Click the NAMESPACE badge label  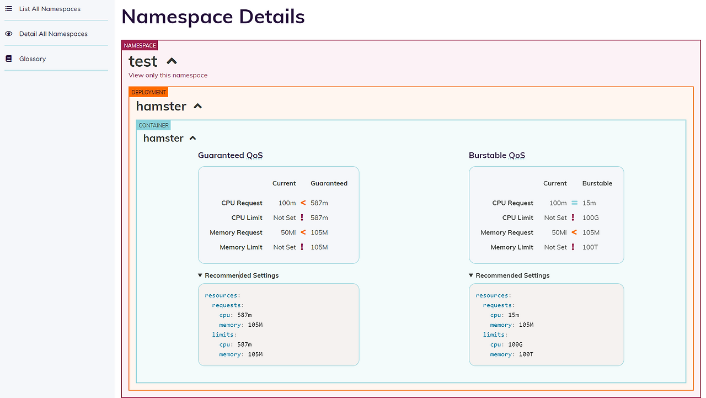coord(140,45)
